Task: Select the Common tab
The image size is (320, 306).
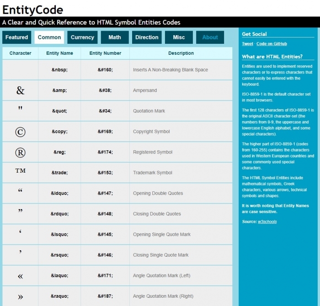Action: (x=49, y=37)
